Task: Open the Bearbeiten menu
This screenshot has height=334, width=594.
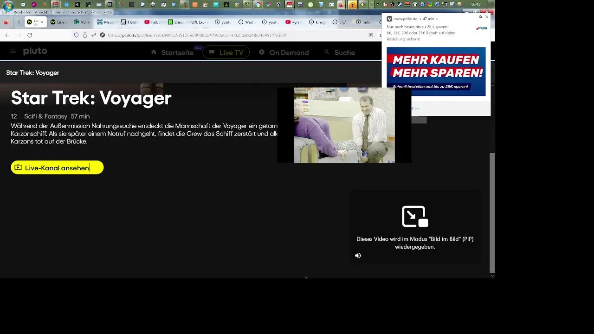Action: coord(23,13)
